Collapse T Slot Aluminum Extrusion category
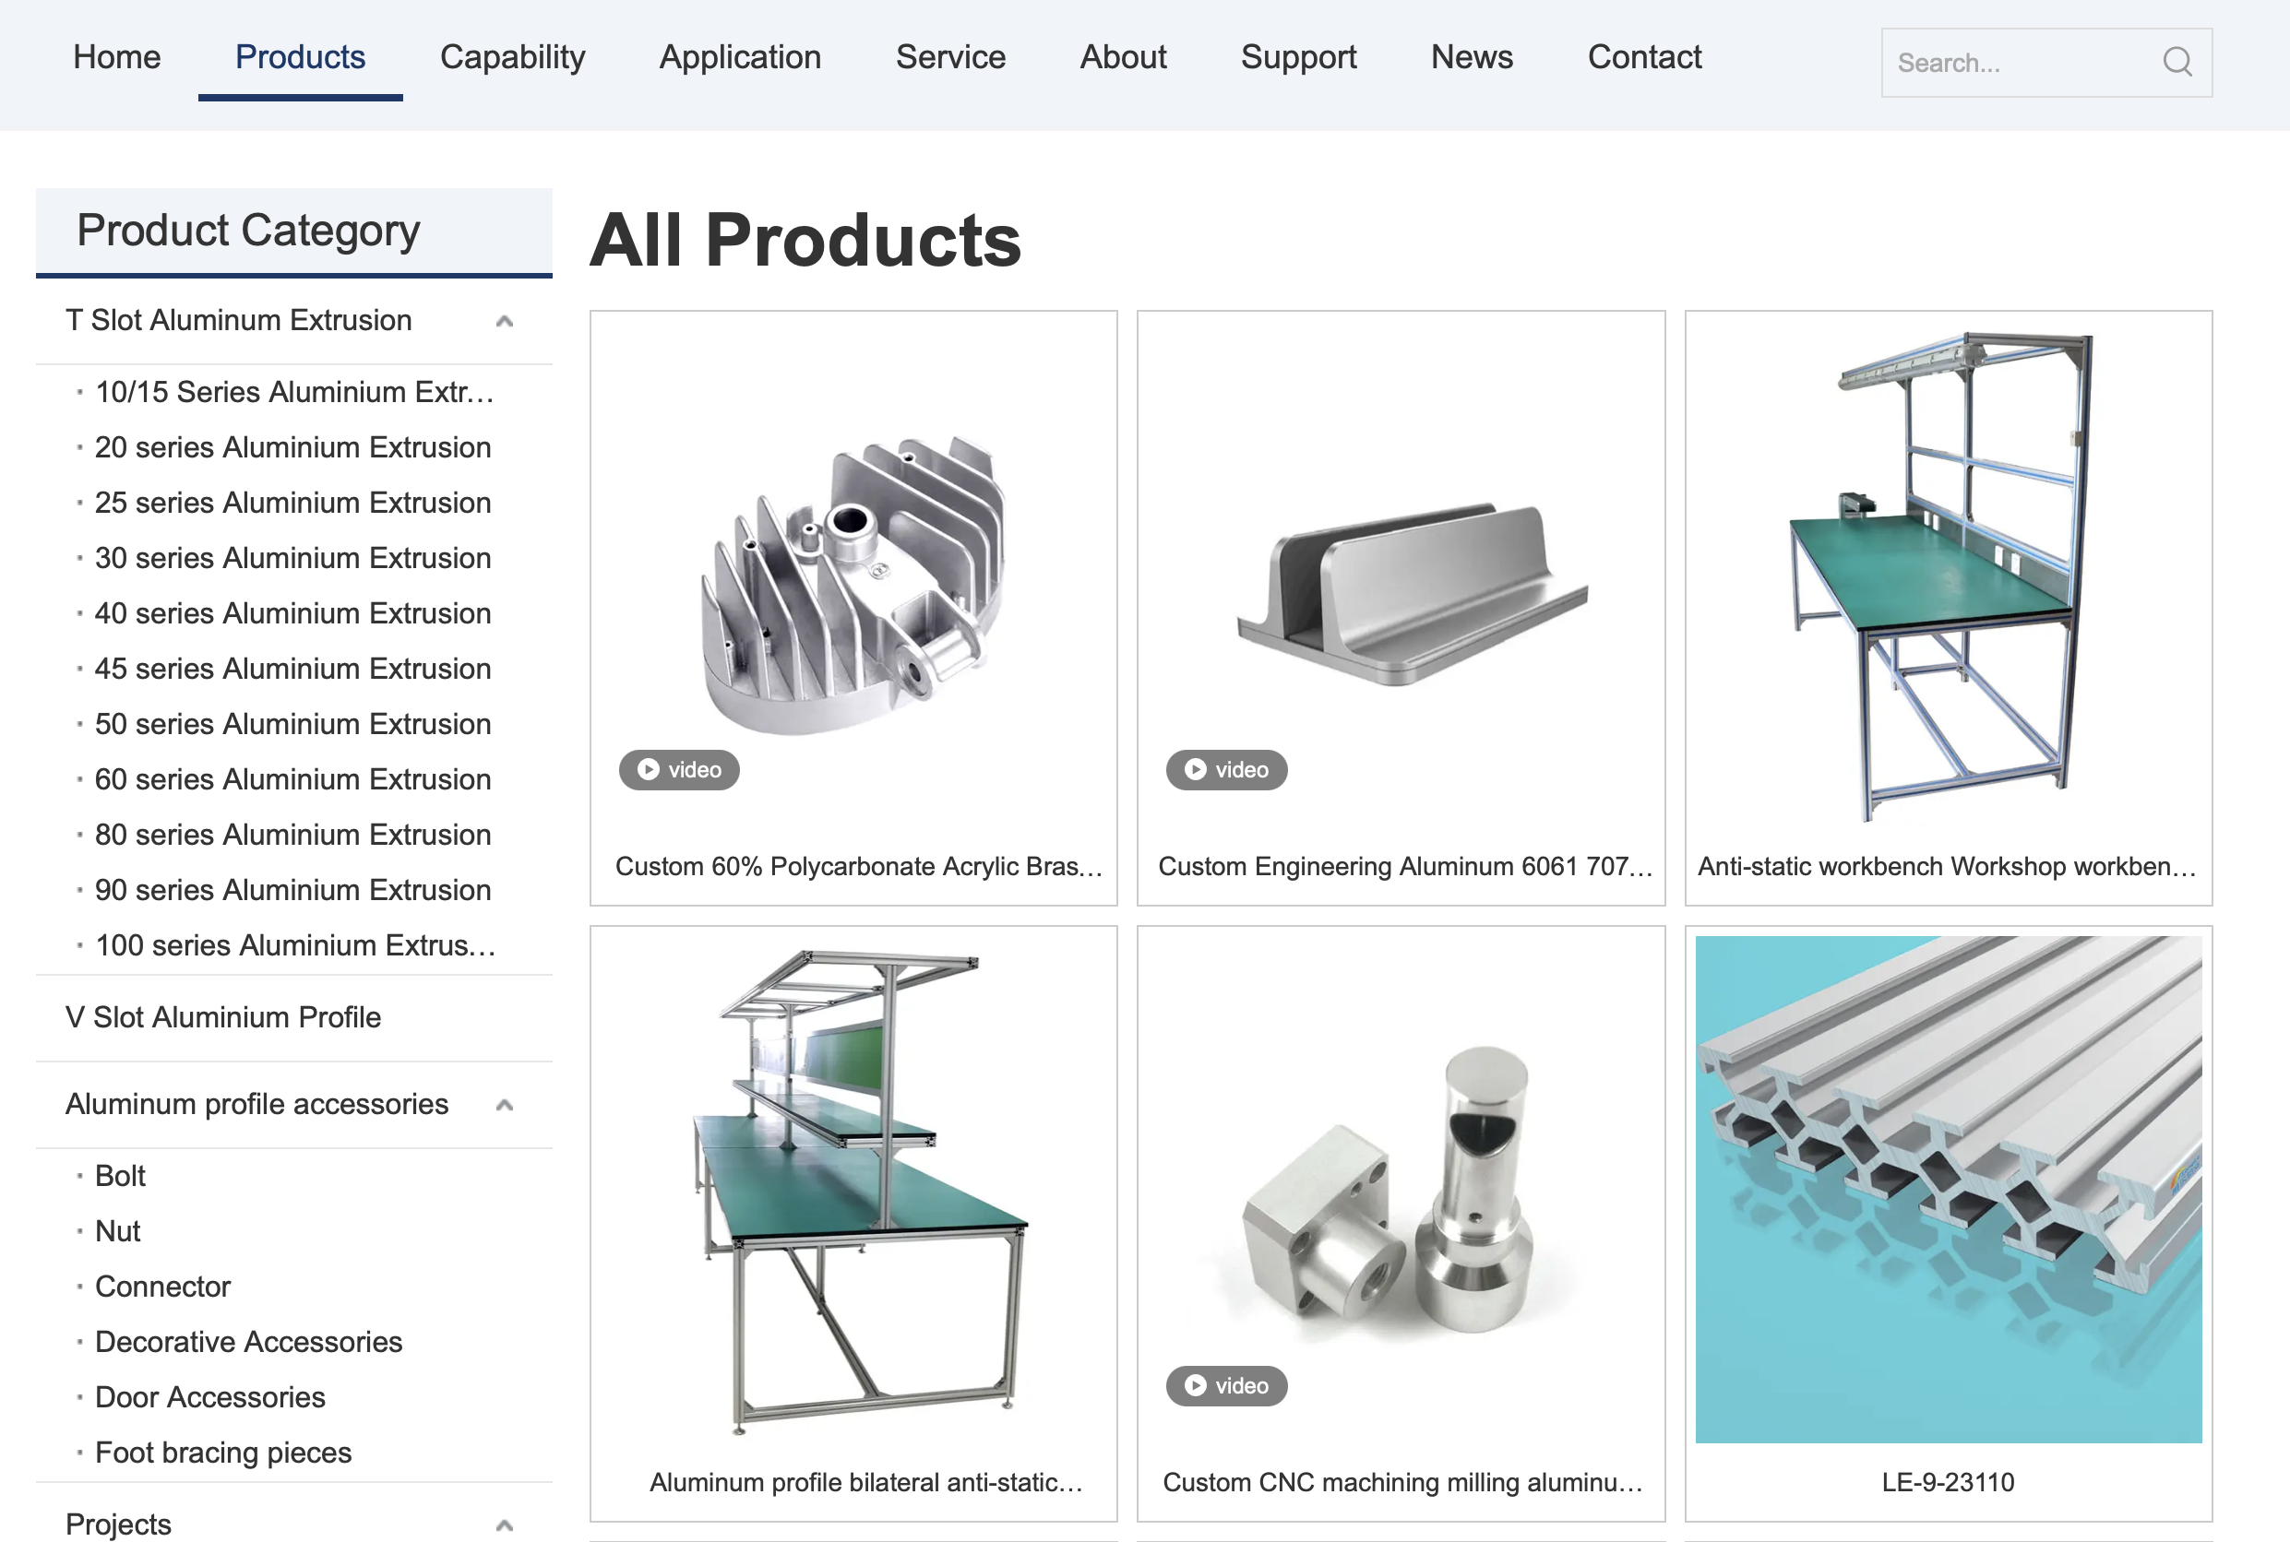This screenshot has width=2290, height=1542. pos(505,322)
